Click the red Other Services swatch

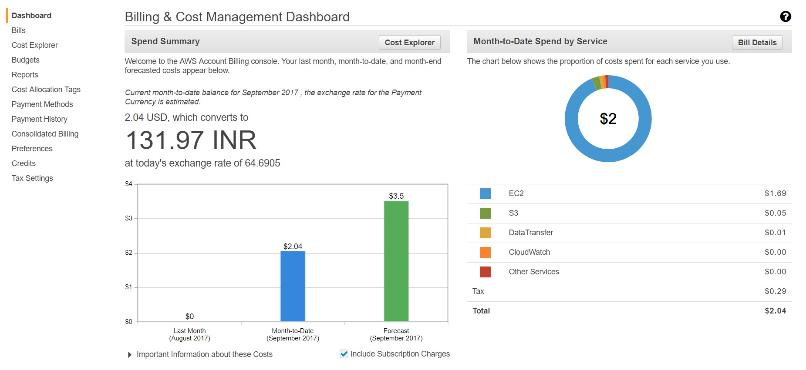485,272
